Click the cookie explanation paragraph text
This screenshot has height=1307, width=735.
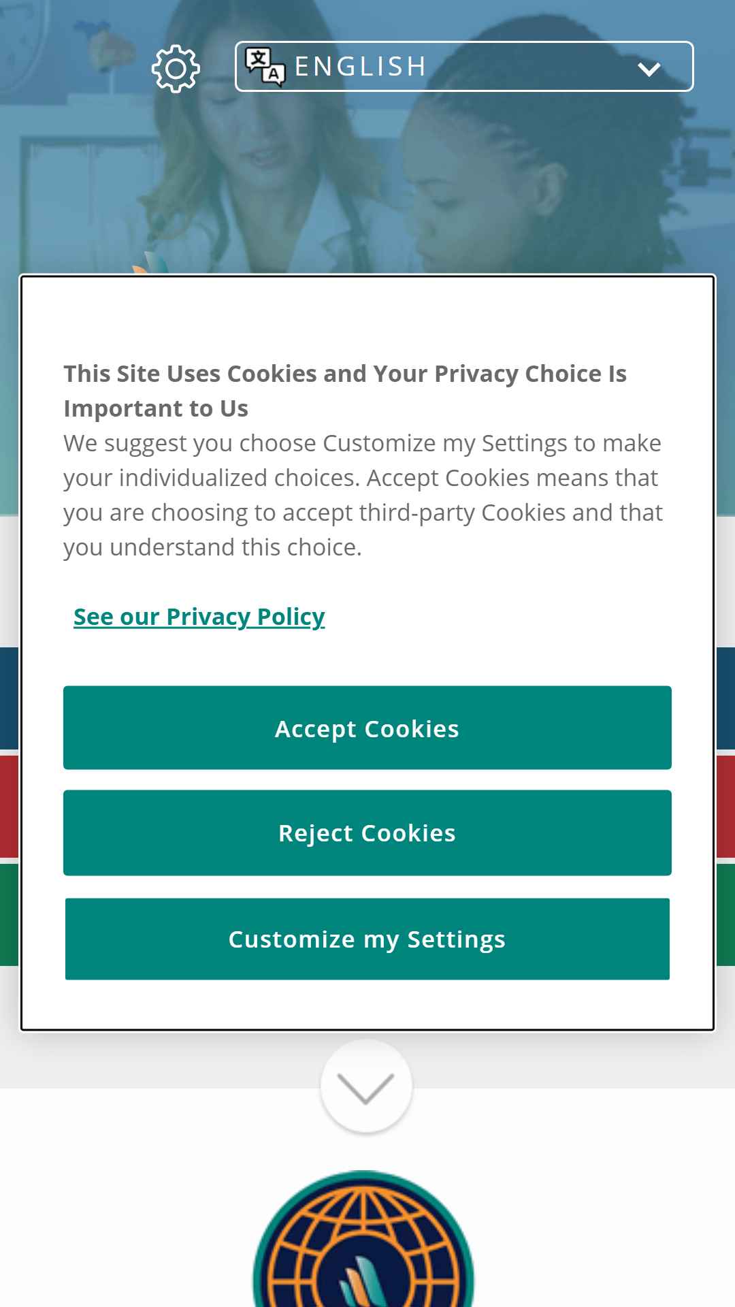363,495
